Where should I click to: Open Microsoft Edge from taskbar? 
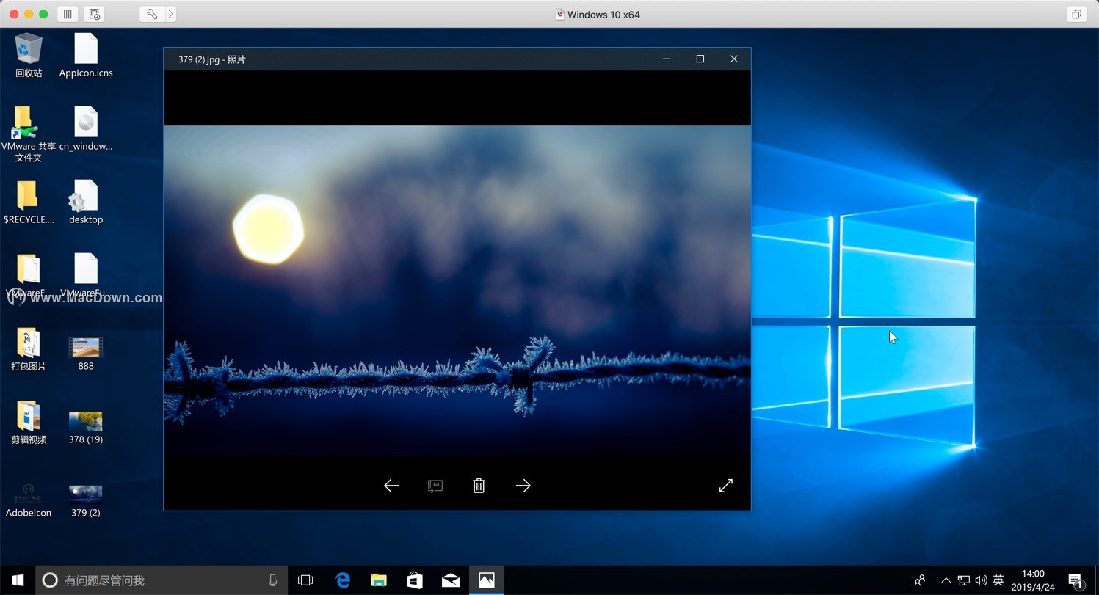pyautogui.click(x=343, y=580)
